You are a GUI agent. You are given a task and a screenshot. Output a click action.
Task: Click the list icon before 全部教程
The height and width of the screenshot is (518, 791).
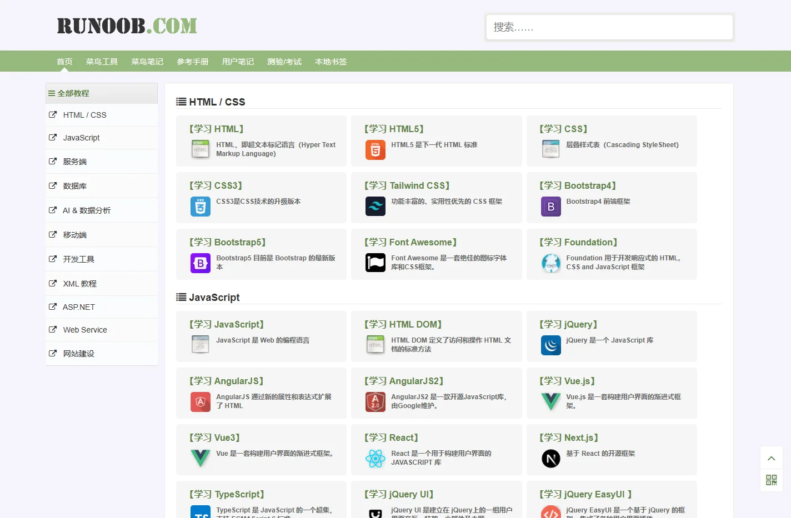click(52, 93)
